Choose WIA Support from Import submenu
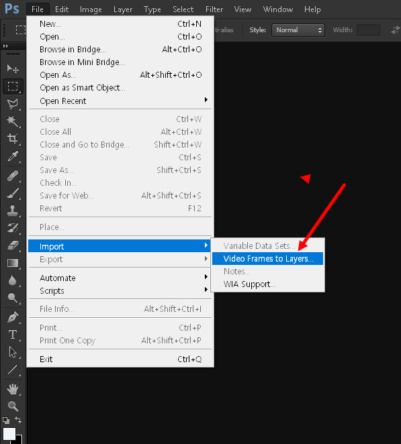The width and height of the screenshot is (401, 444). click(267, 284)
